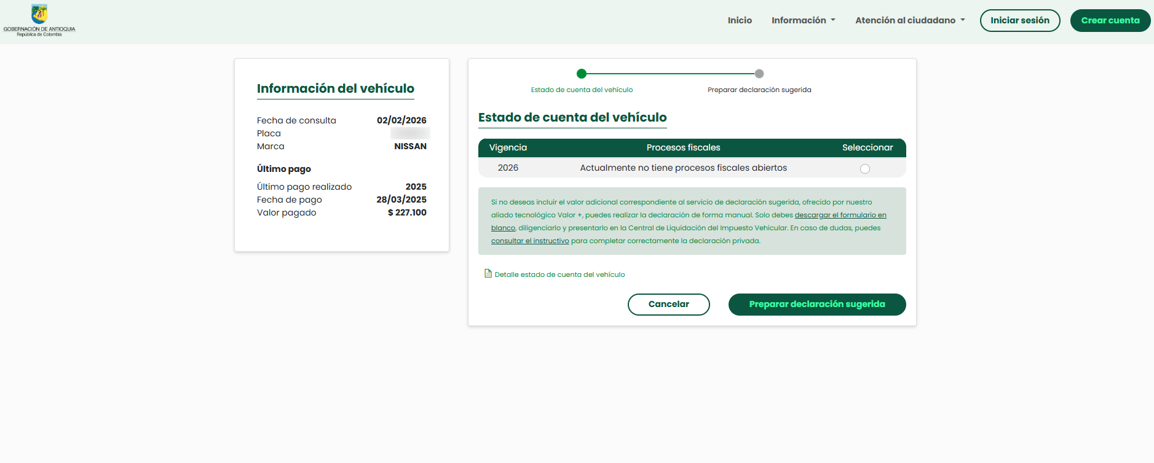
Task: Expand the Información dropdown menu
Action: pyautogui.click(x=804, y=20)
